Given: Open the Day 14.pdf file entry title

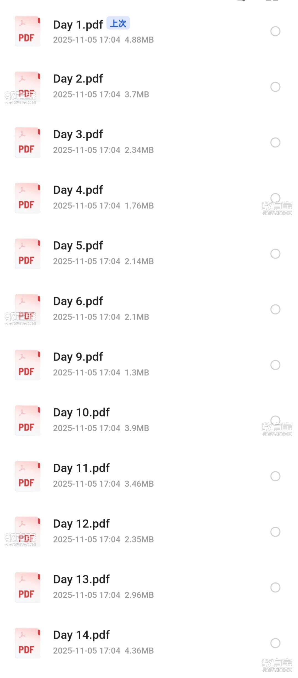Looking at the screenshot, I should coord(81,635).
